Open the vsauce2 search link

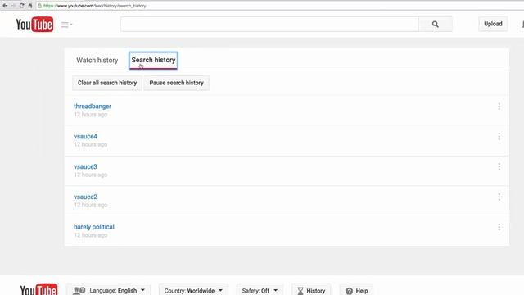pos(85,197)
